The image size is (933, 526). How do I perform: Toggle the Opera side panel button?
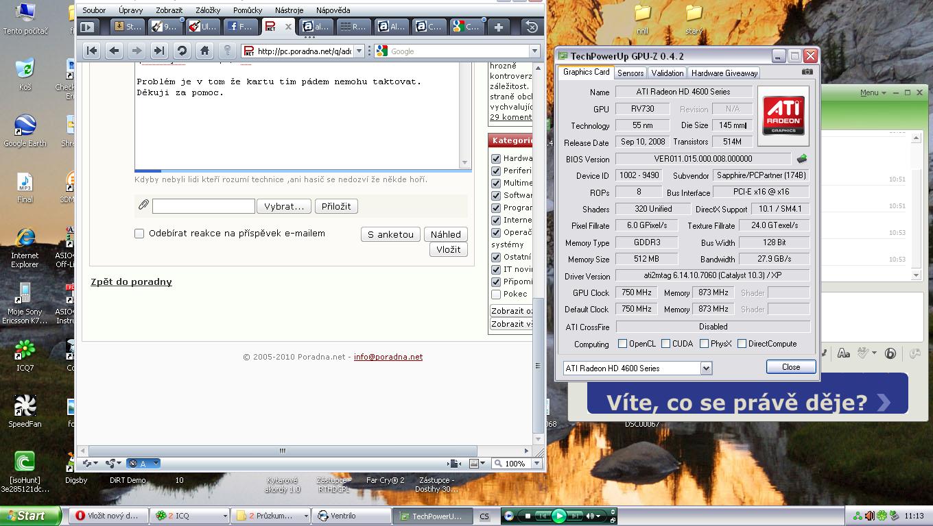click(87, 27)
